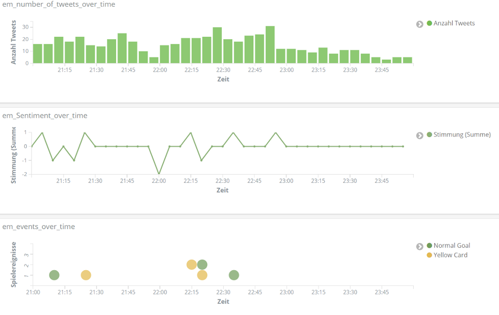
Task: Toggle the Yellow Card series label
Action: coord(450,255)
